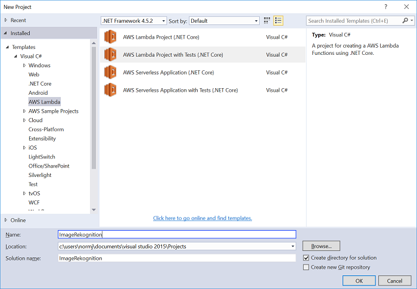Click the template tree scroll down arrow
This screenshot has height=289, width=417.
coord(94,210)
